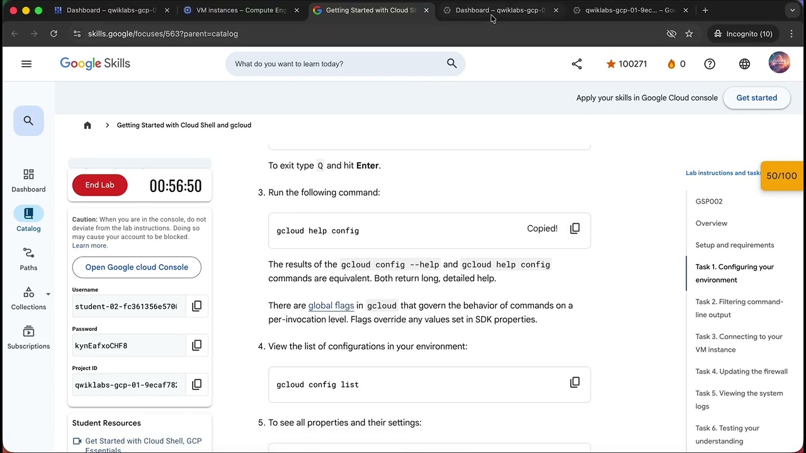The width and height of the screenshot is (806, 453).
Task: Copy the gcloud help config command
Action: (575, 228)
